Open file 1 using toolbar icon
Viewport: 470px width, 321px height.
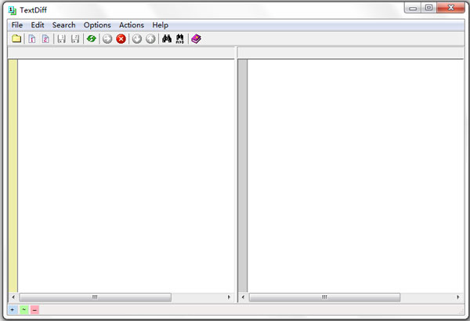pyautogui.click(x=31, y=39)
